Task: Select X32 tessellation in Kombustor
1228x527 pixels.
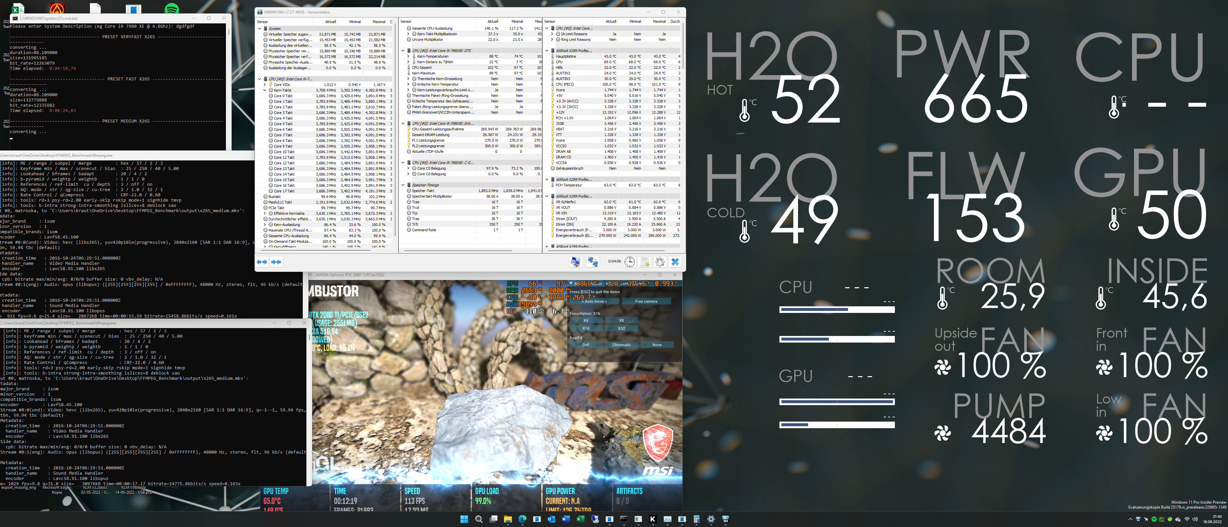Action: click(621, 328)
